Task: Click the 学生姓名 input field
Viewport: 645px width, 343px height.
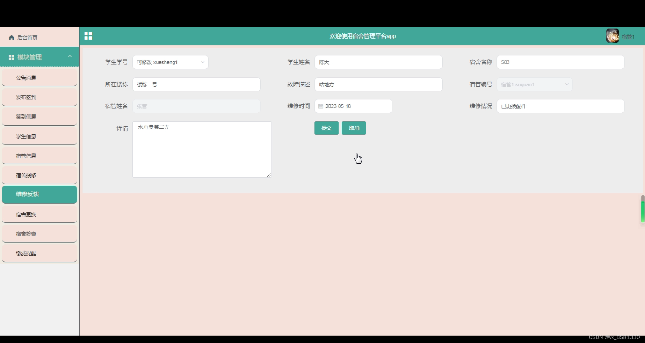Action: (378, 62)
